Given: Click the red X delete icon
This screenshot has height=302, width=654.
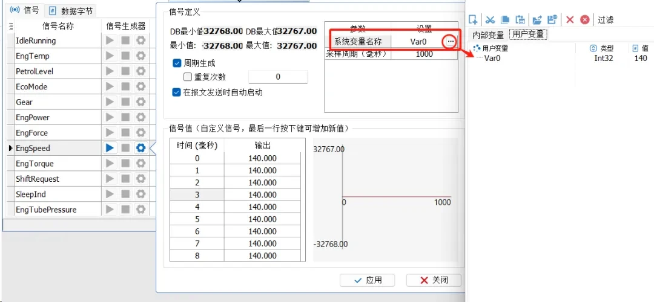Looking at the screenshot, I should coord(570,19).
